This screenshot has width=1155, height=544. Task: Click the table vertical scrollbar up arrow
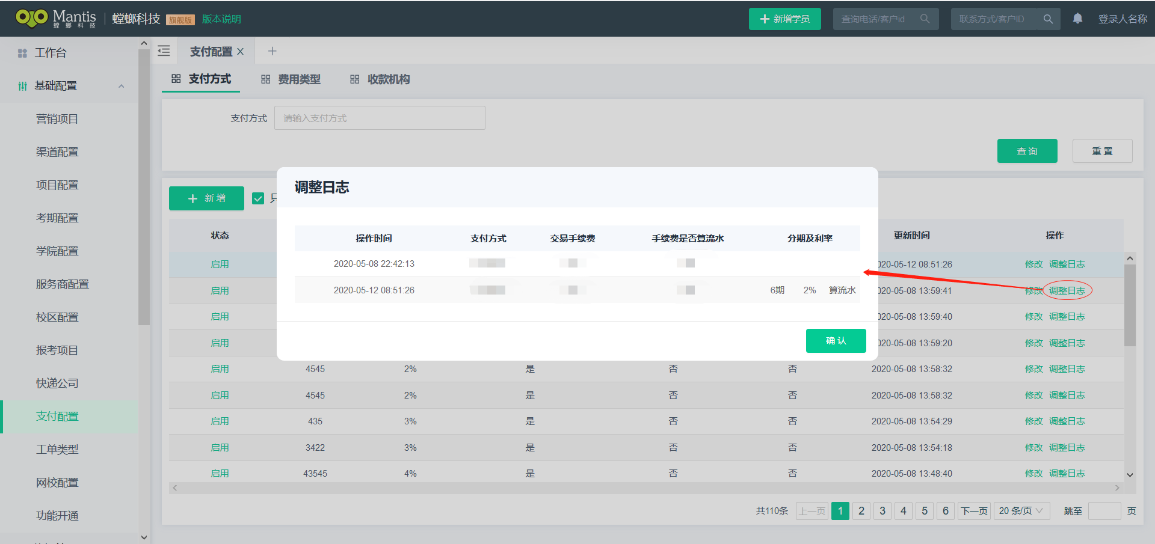pyautogui.click(x=1130, y=258)
